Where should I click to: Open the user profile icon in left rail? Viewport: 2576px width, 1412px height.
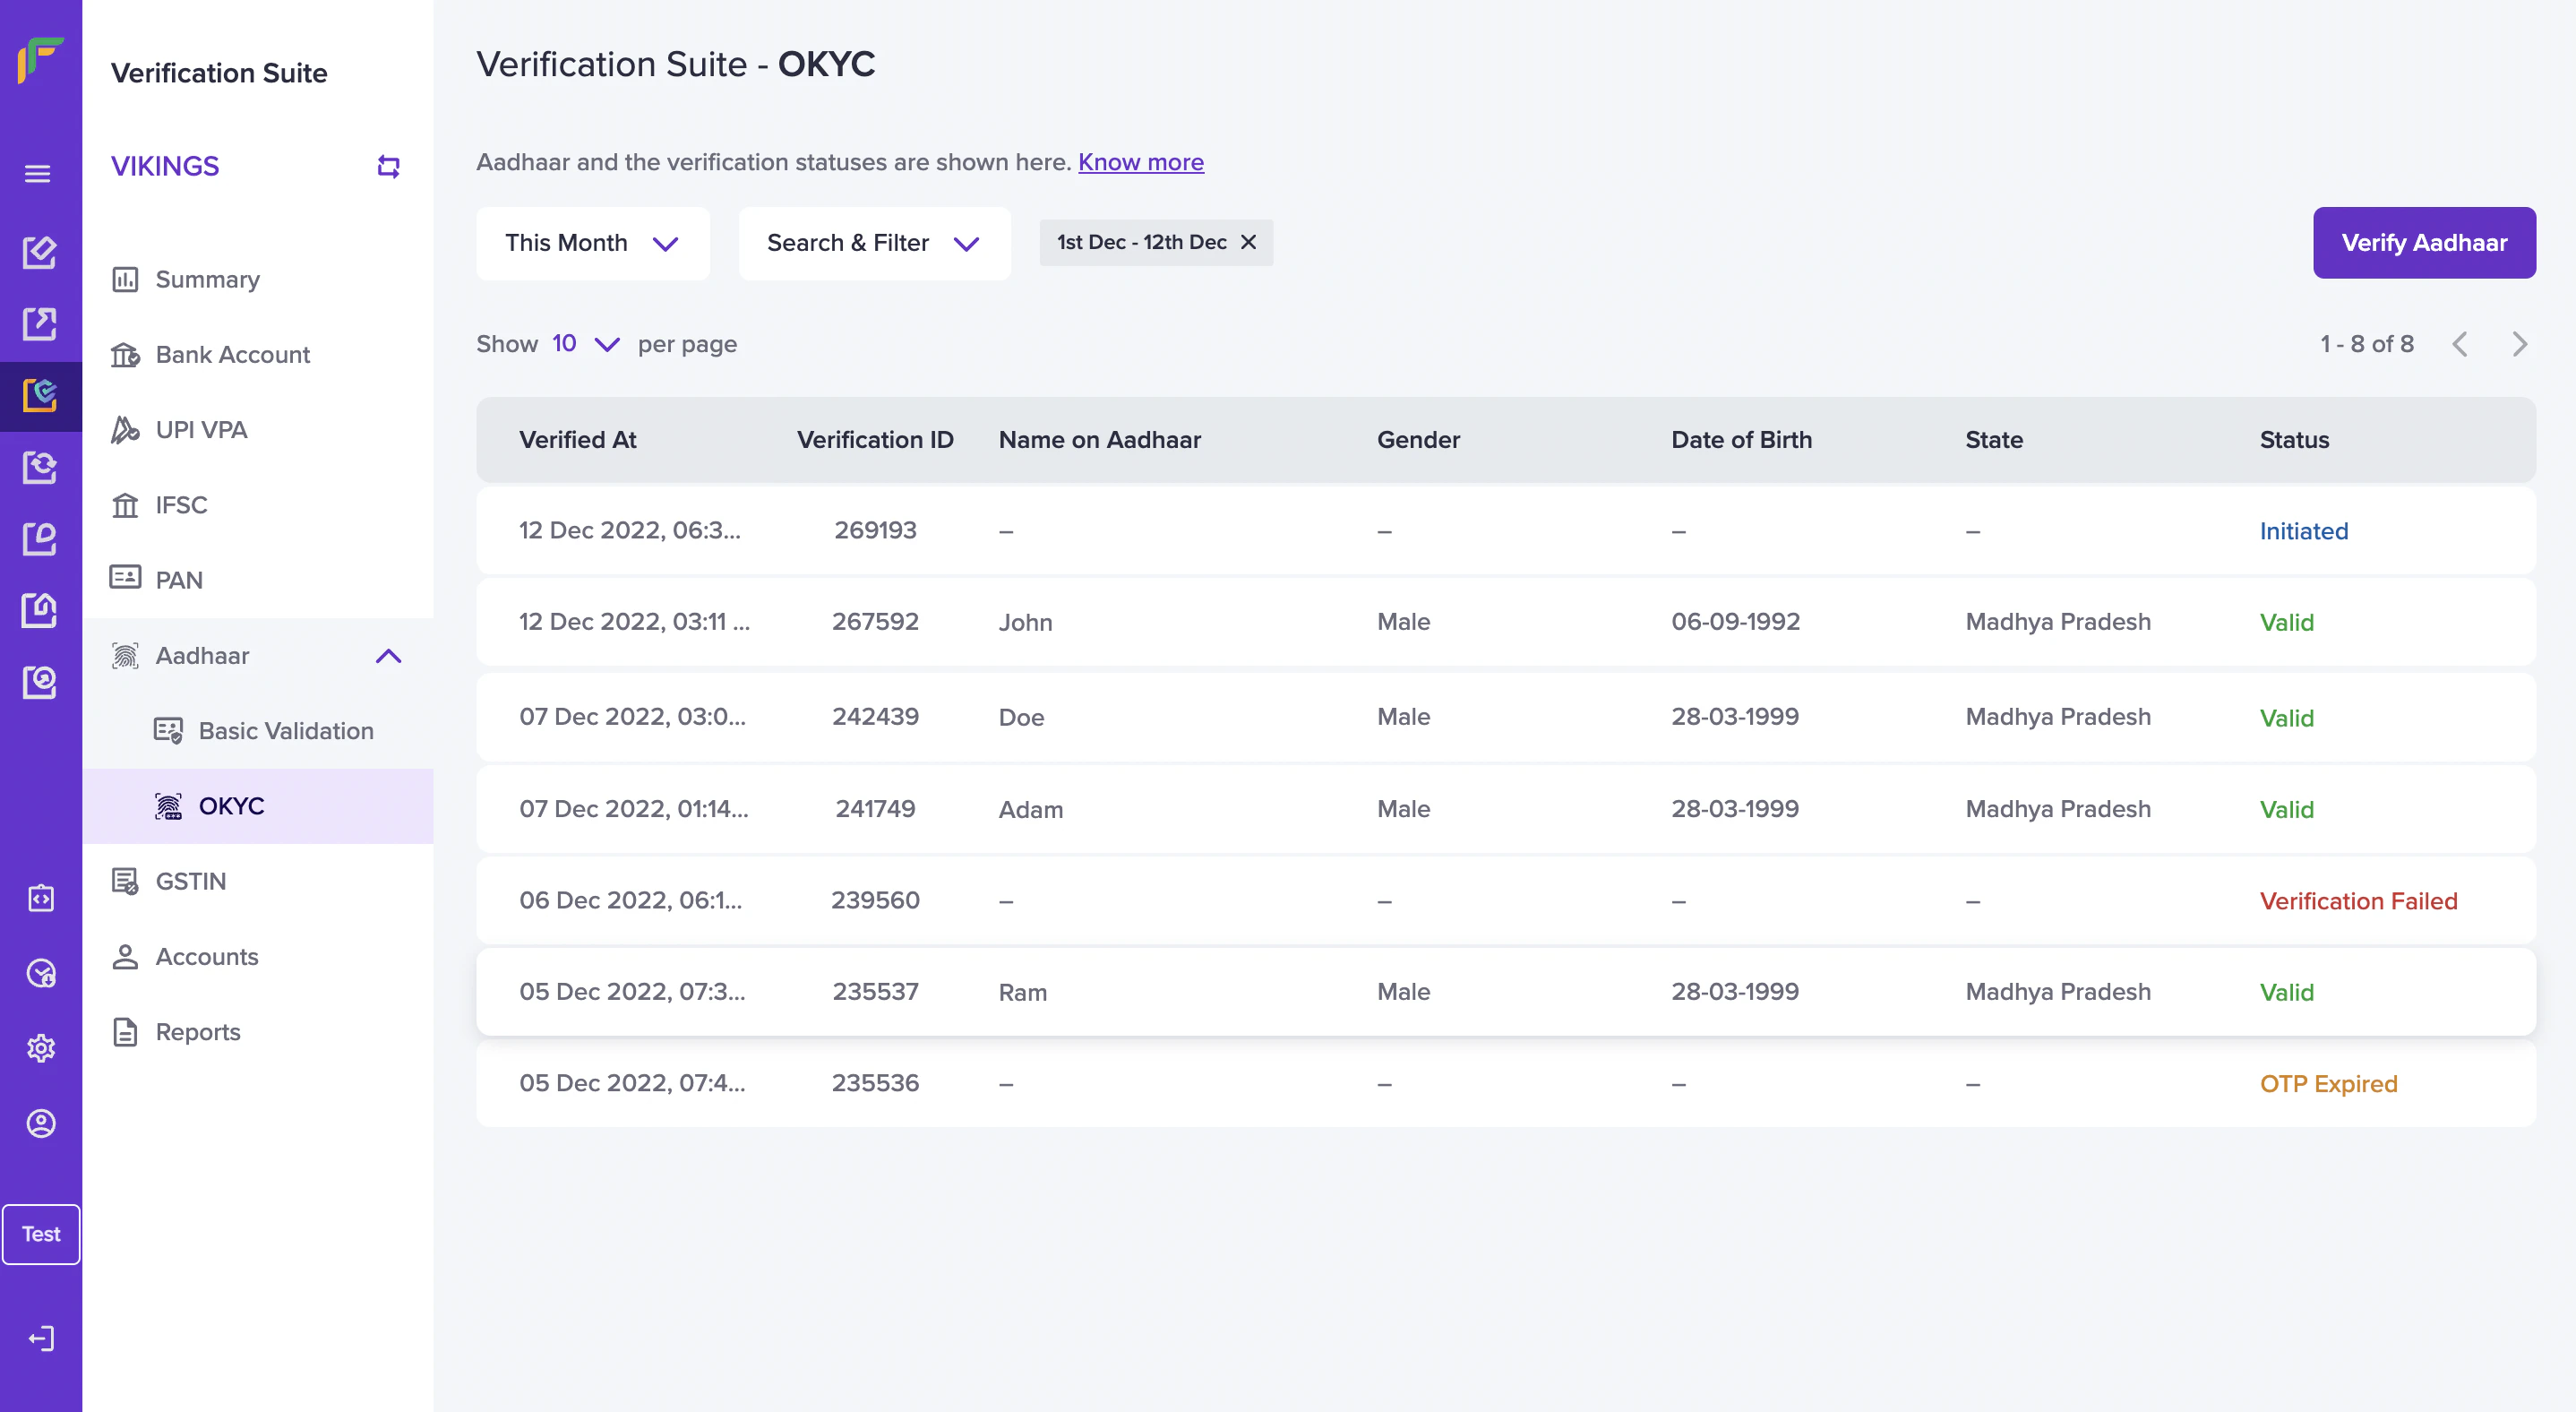(40, 1123)
